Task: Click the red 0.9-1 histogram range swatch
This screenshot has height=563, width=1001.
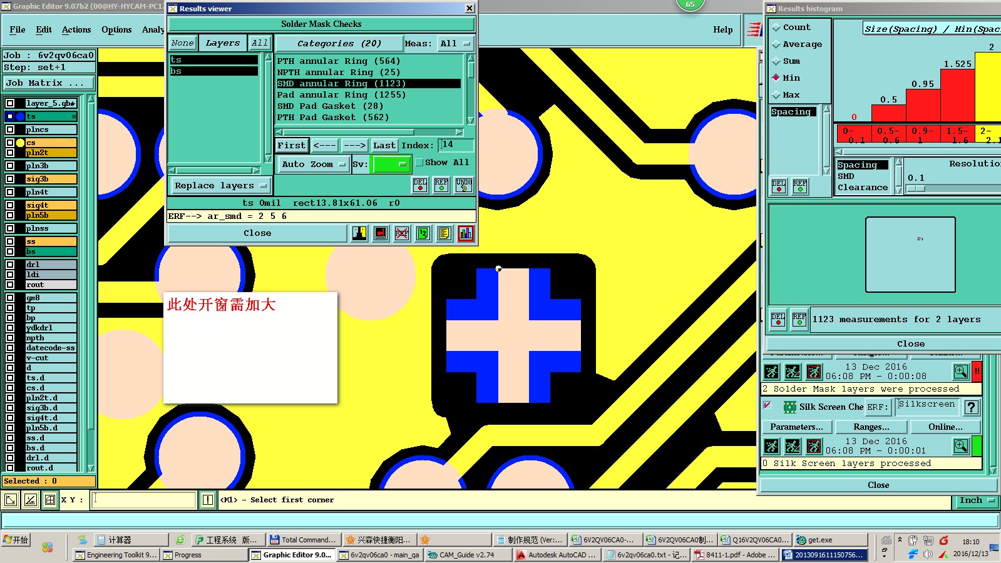Action: [923, 134]
